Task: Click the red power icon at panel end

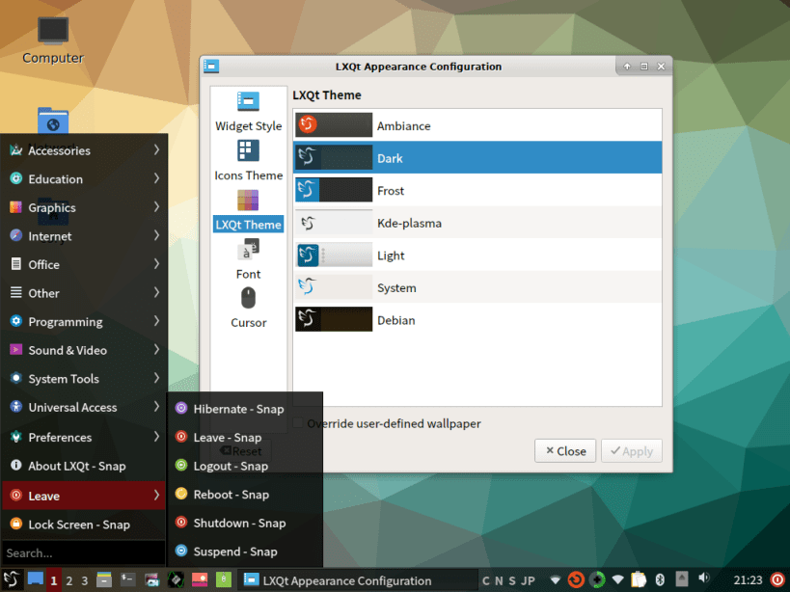Action: 777,579
